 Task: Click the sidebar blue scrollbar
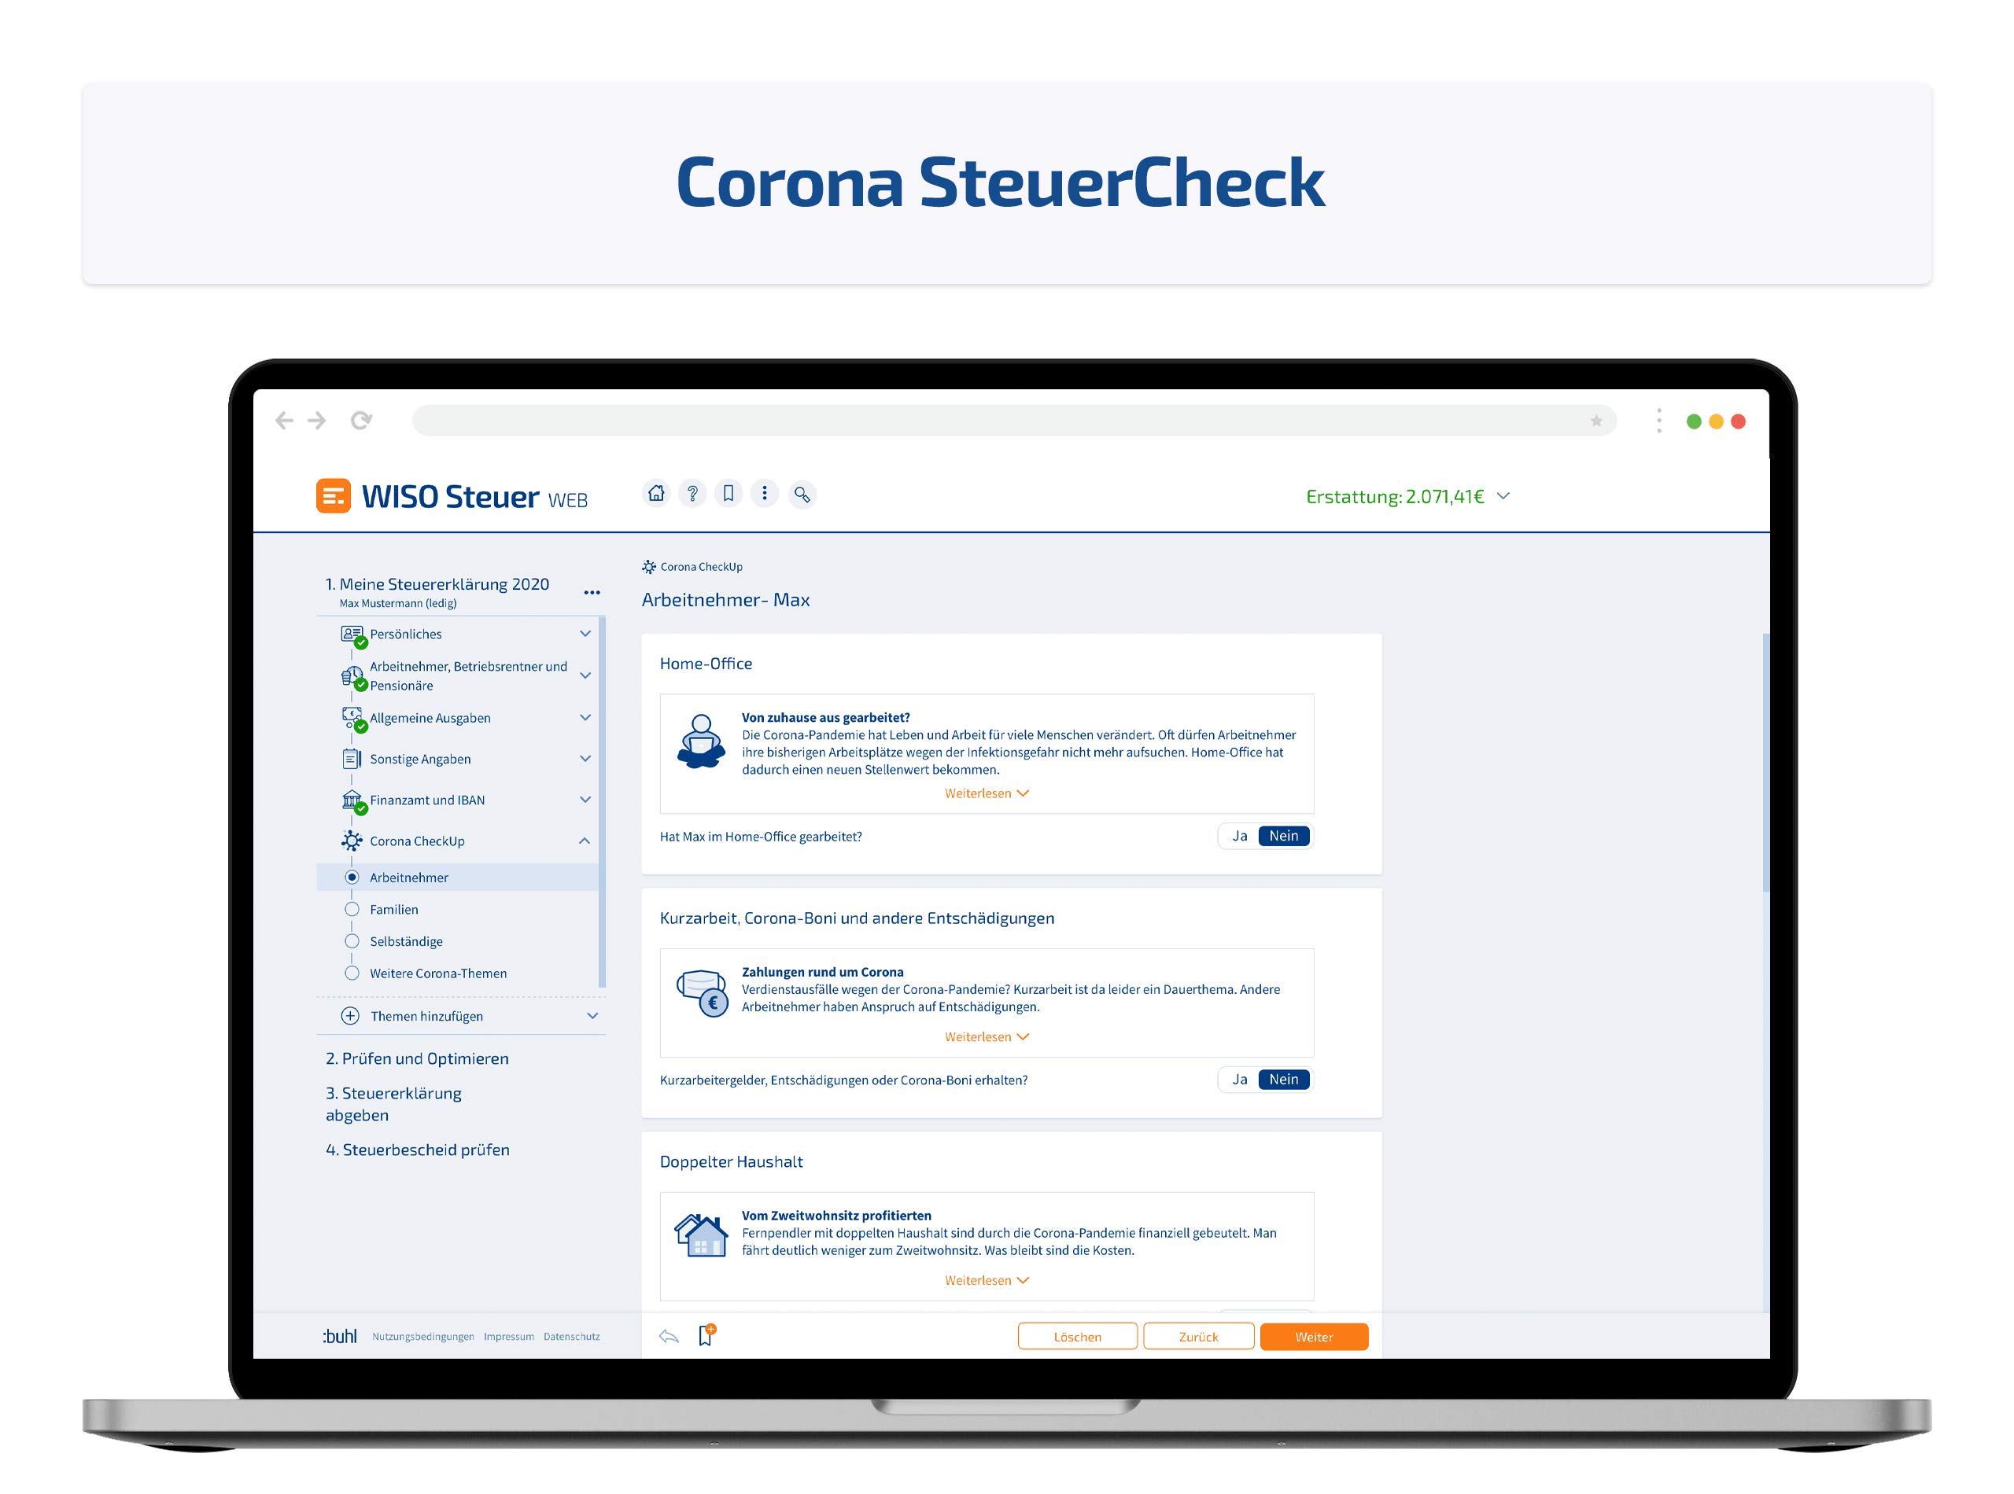pos(603,802)
